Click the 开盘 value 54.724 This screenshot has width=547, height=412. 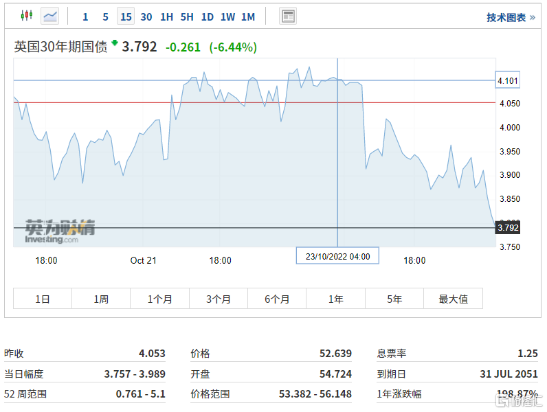pyautogui.click(x=335, y=374)
